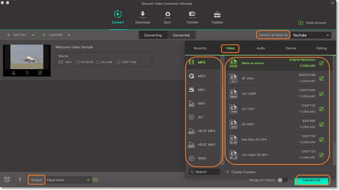The height and width of the screenshot is (190, 339).
Task: Open the effects adjustment sliders icon
Action: [x=40, y=73]
